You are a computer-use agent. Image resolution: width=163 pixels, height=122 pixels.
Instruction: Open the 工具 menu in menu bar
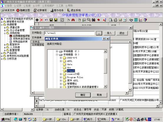point(60,6)
